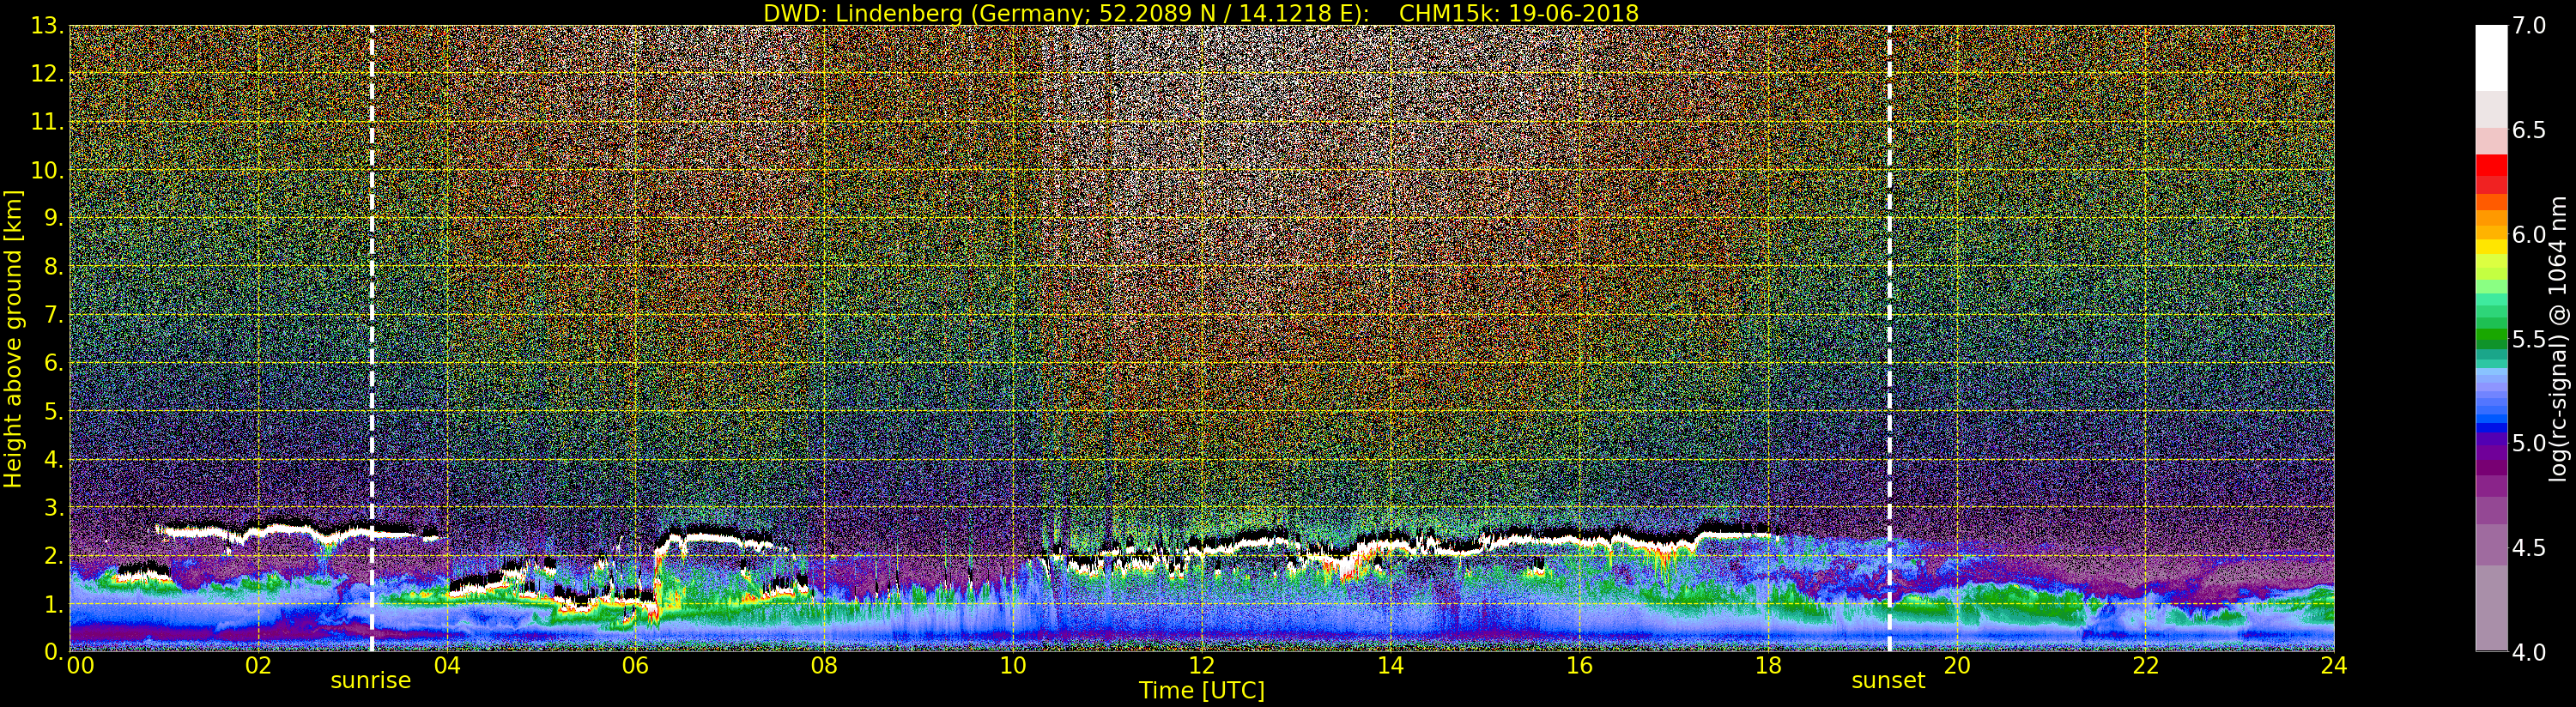This screenshot has height=707, width=2576.
Task: Select the '20' tick on the time axis
Action: [x=1956, y=666]
